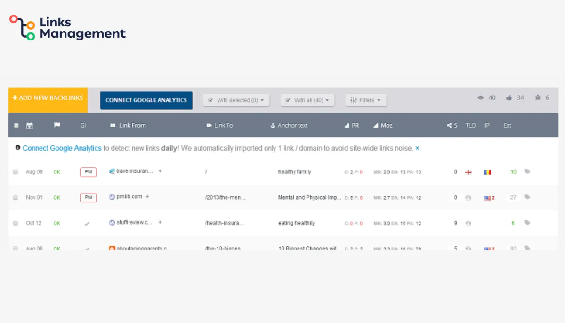Click globe TLD icon in pmlib.com row

[x=468, y=198]
